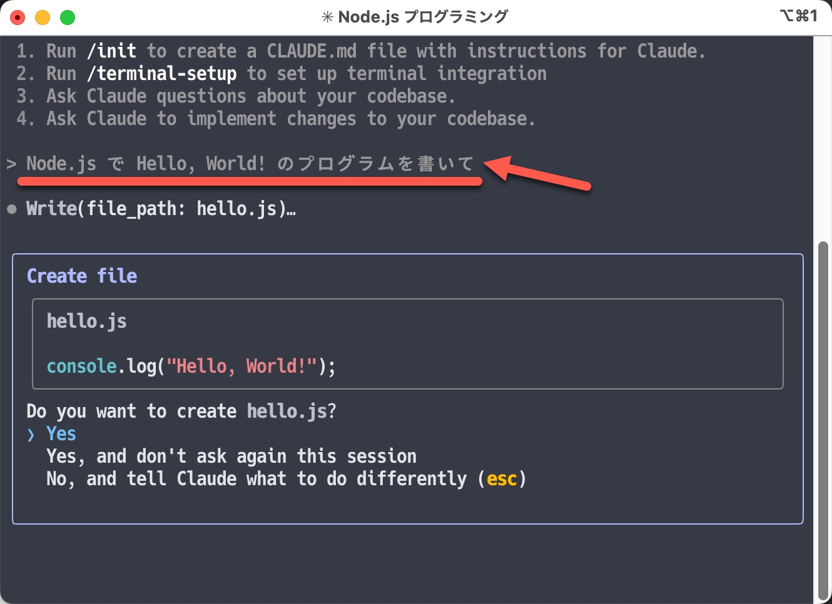Click the red close traffic light
This screenshot has height=604, width=832.
tap(17, 17)
